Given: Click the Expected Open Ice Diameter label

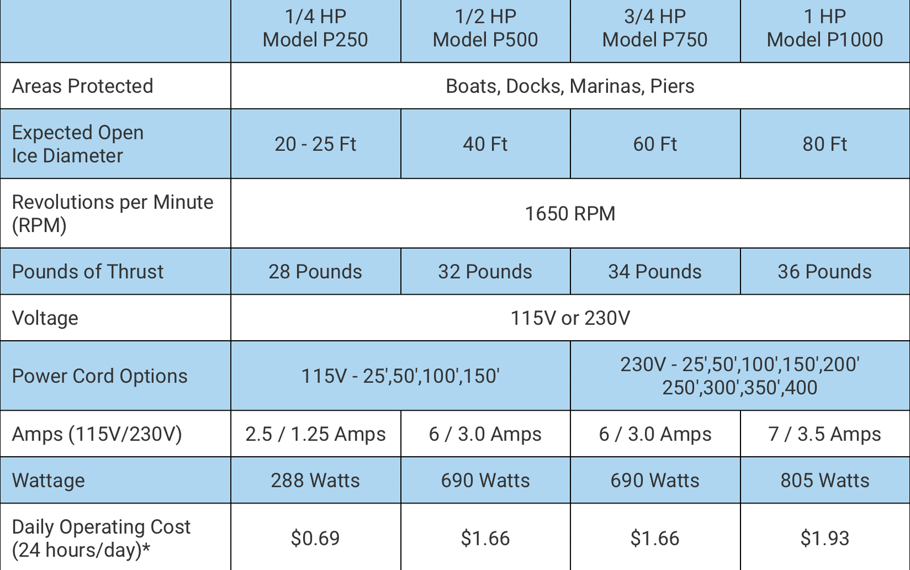Looking at the screenshot, I should (x=77, y=144).
